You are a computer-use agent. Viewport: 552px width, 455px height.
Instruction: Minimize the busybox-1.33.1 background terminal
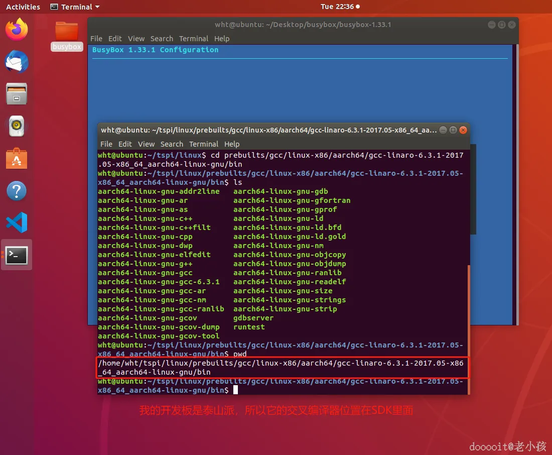pyautogui.click(x=492, y=25)
